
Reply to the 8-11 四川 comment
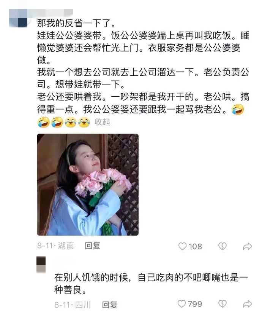pos(110,305)
